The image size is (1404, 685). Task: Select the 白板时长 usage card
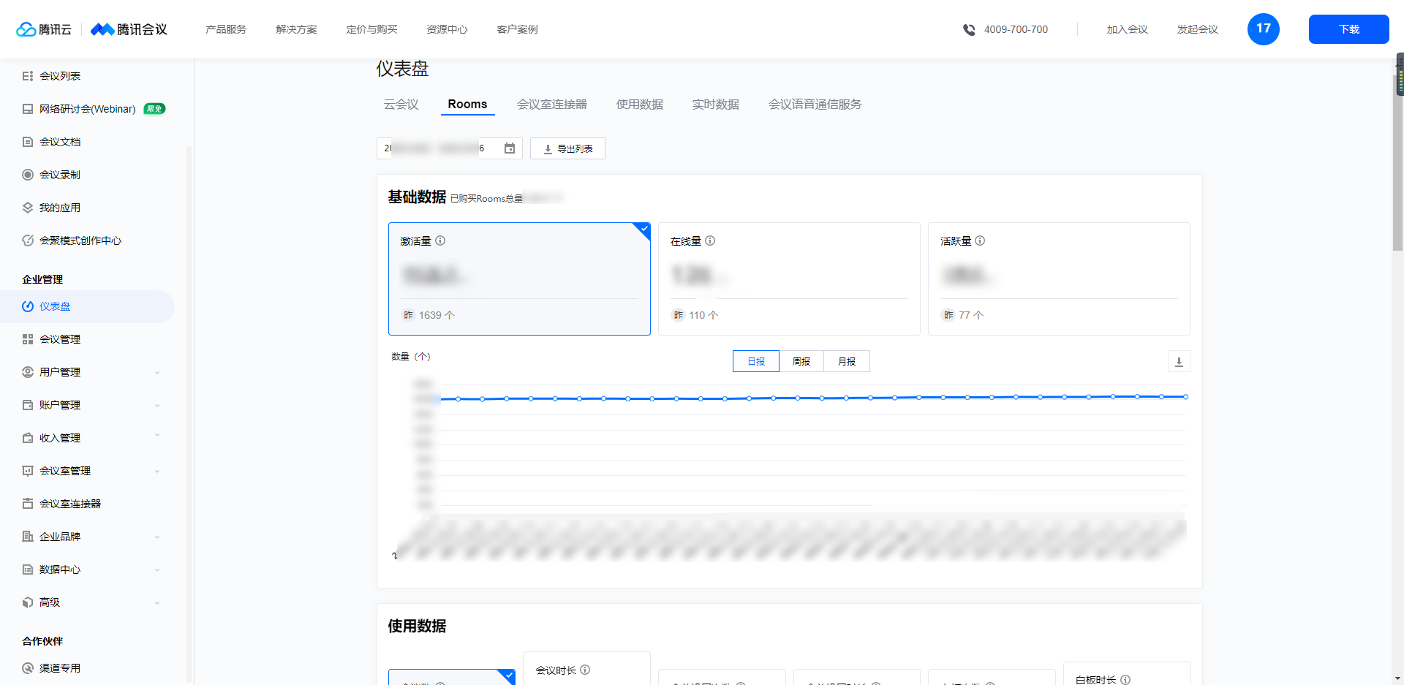coord(1127,673)
